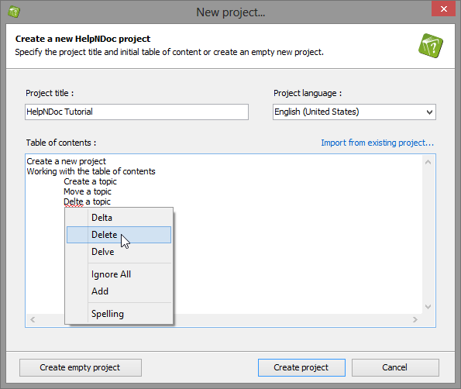
Task: Select Ignore All in context menu
Action: (x=119, y=274)
